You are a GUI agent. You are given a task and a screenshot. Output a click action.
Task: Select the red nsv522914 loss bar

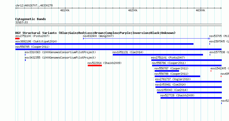click(x=95, y=66)
